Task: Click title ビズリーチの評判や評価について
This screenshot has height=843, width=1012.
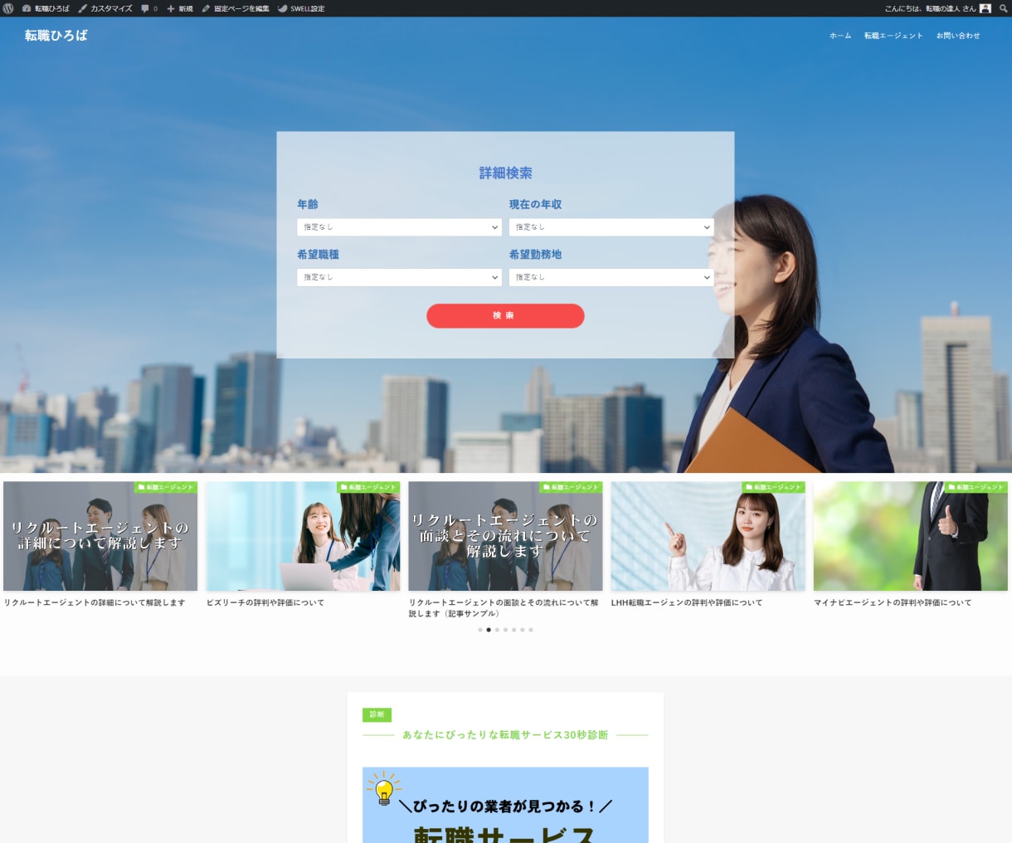Action: [x=265, y=602]
